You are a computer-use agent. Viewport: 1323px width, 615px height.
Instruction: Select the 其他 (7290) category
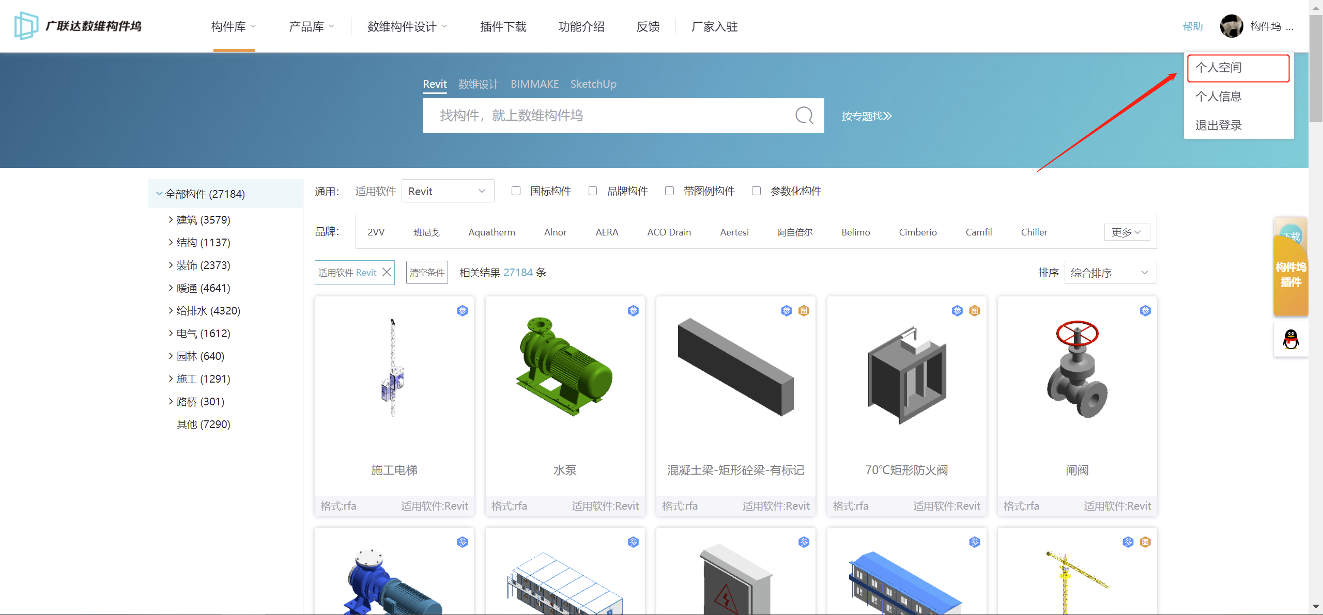click(203, 424)
